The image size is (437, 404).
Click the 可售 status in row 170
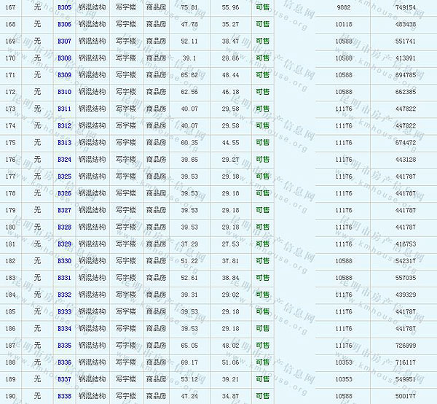pos(262,58)
